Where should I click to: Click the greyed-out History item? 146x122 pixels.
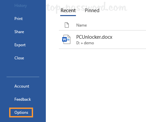[x=21, y=6]
